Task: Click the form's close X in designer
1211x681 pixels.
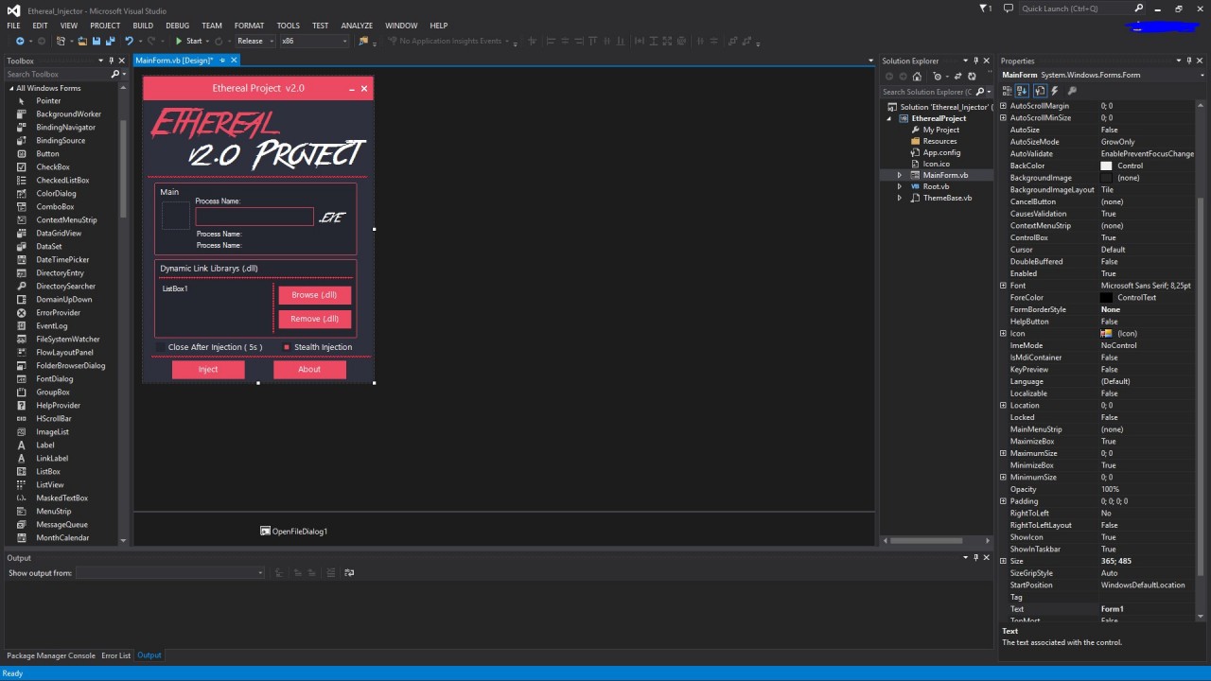Action: [364, 89]
